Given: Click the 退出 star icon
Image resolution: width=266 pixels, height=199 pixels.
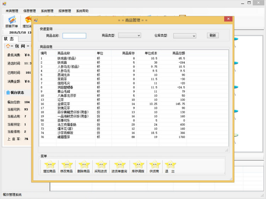Looking at the screenshot, I should pos(170,165).
